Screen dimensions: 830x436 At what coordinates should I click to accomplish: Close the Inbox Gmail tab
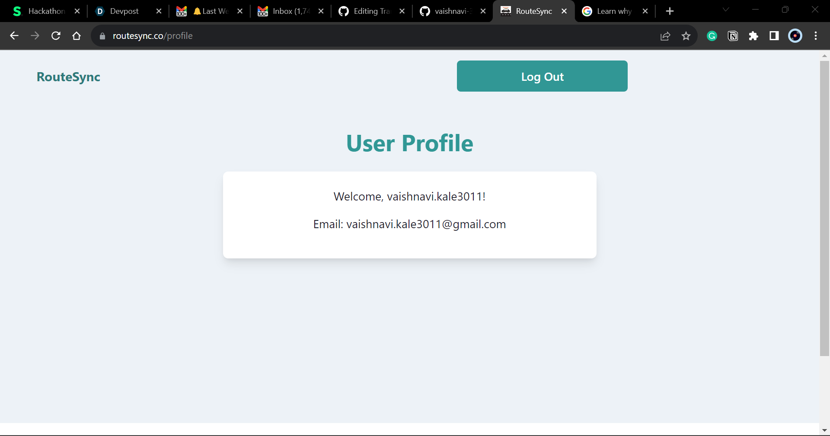[321, 11]
